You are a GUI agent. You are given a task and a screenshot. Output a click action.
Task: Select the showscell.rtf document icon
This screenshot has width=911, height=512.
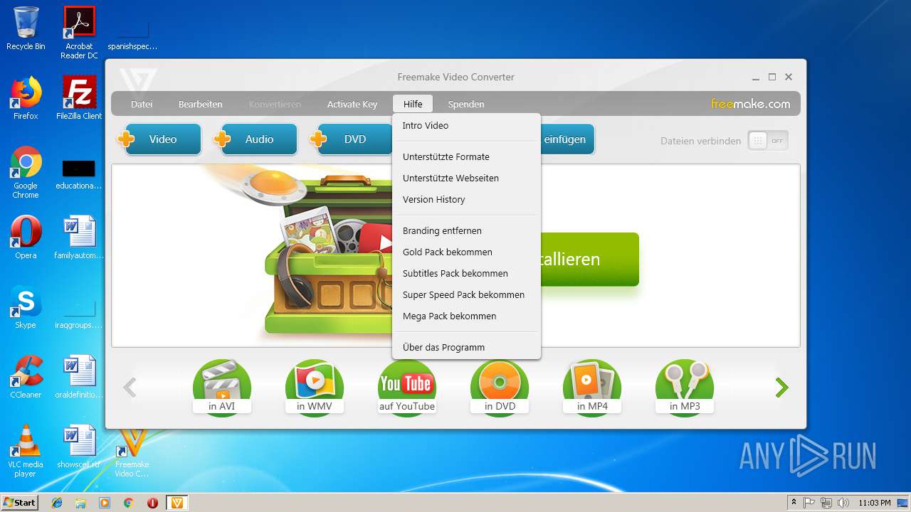pos(79,447)
